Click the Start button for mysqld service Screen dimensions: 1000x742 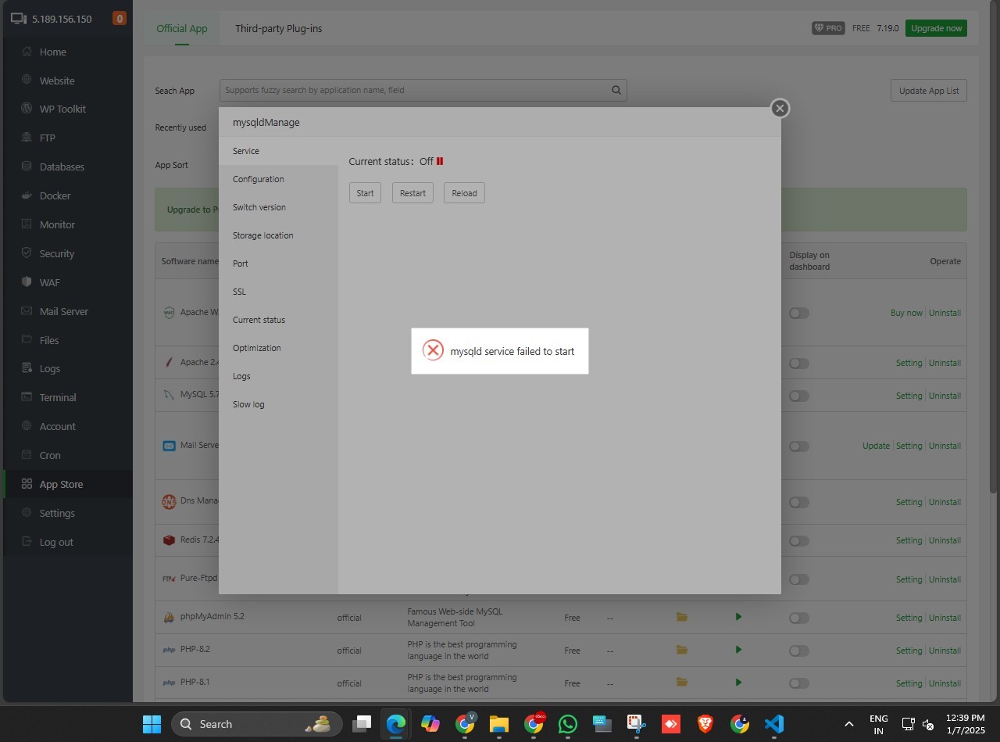[365, 193]
